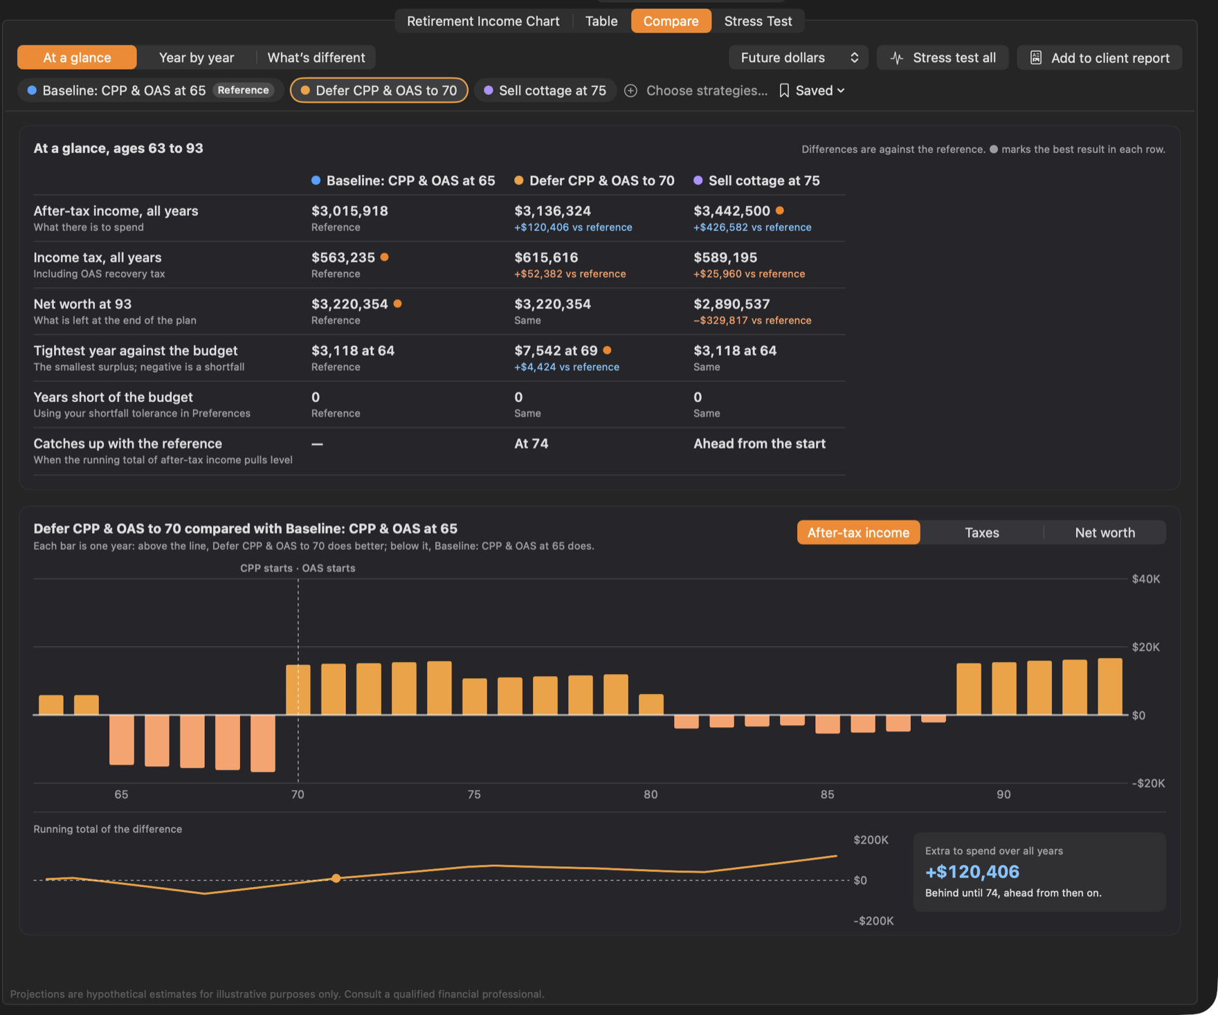Click the Stress test all button
The image size is (1218, 1015).
coord(943,57)
